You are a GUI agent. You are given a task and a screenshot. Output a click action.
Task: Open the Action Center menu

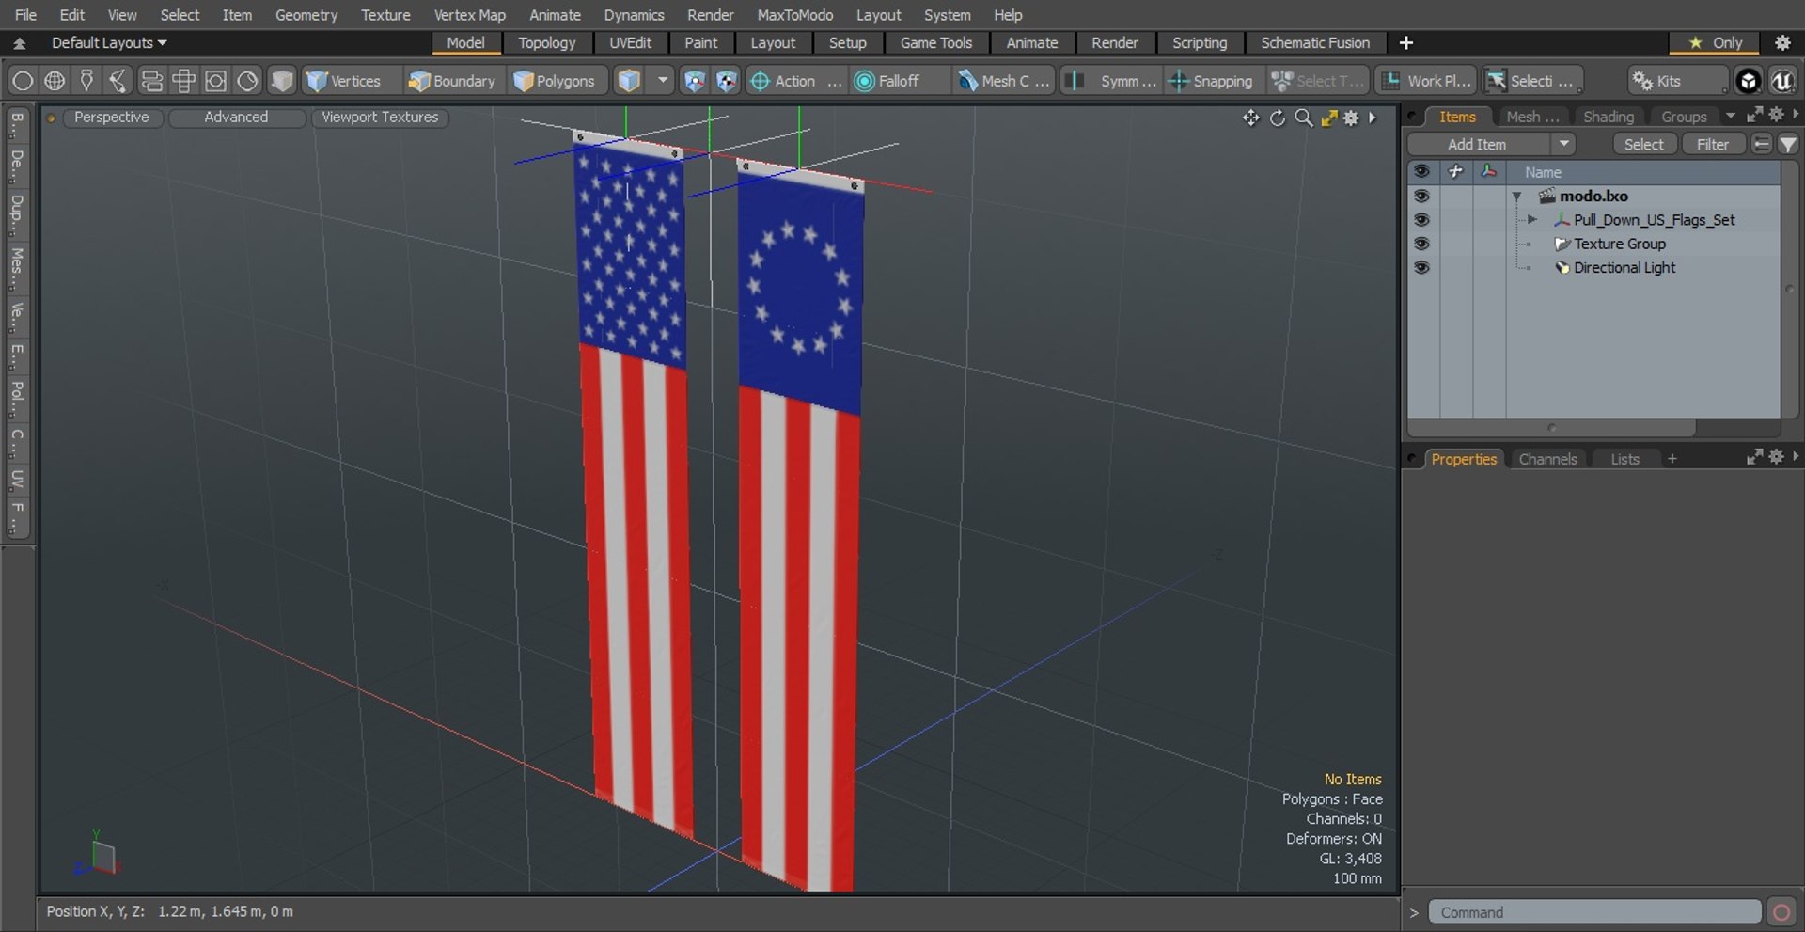tap(795, 81)
